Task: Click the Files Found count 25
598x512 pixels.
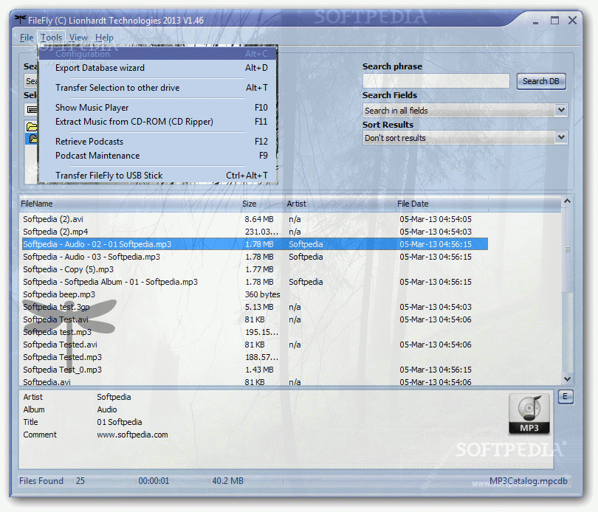Action: [x=80, y=481]
